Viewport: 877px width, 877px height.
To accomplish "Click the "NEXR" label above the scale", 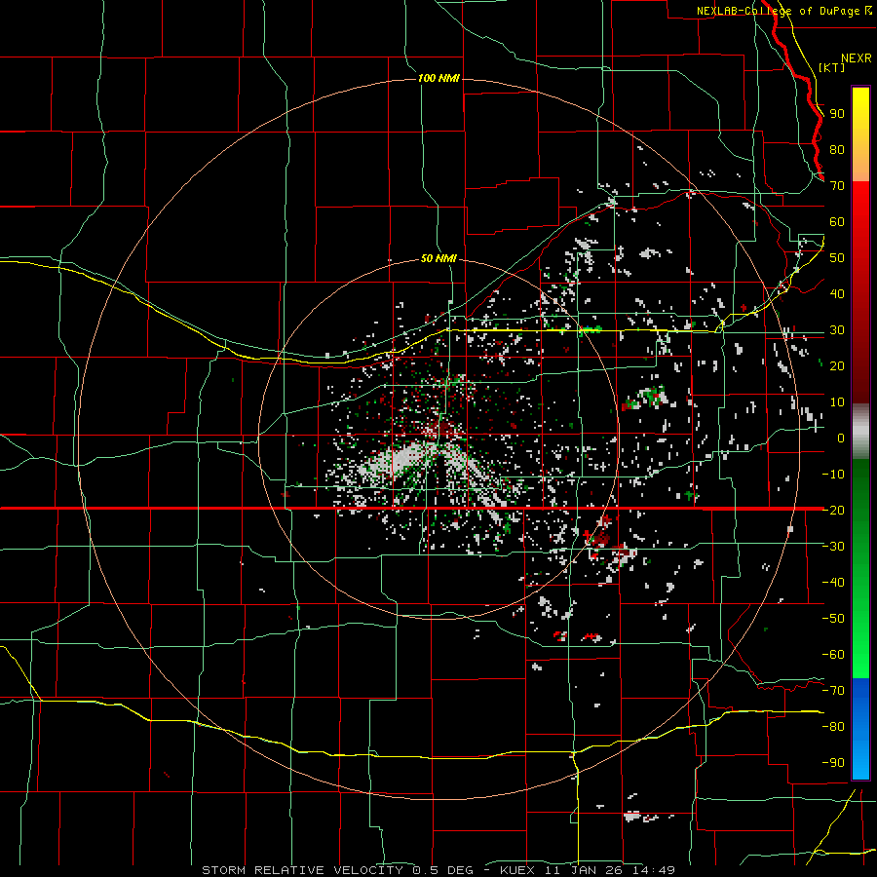I will [856, 58].
